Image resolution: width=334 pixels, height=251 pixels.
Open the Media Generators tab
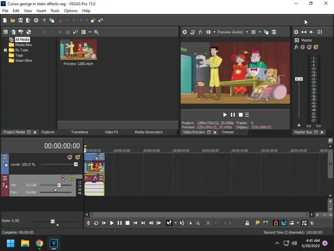[x=149, y=132]
